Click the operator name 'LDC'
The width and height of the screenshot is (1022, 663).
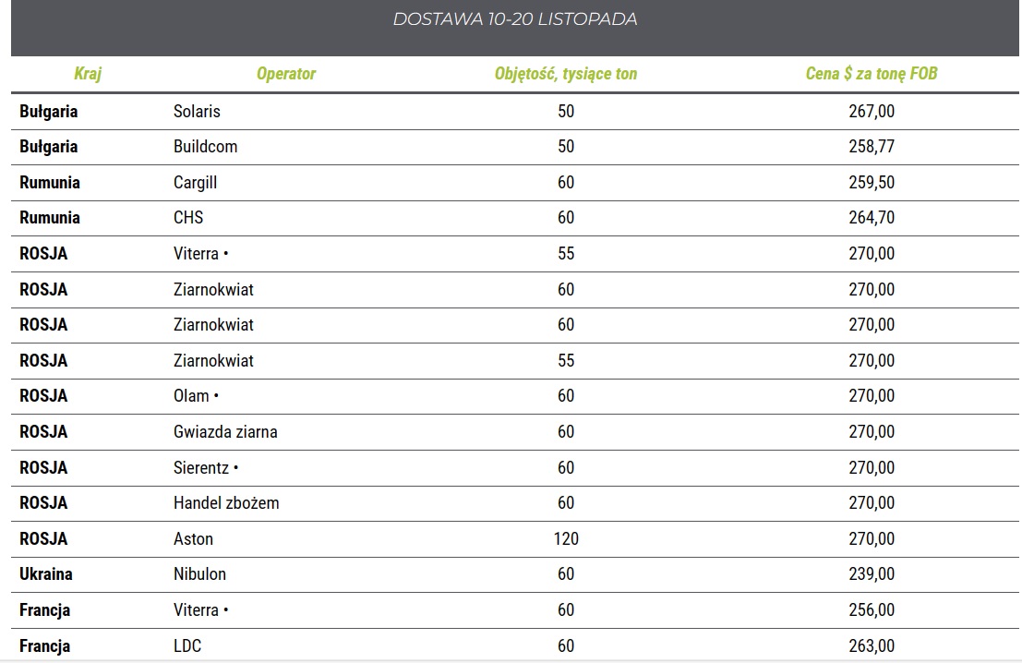pyautogui.click(x=187, y=646)
